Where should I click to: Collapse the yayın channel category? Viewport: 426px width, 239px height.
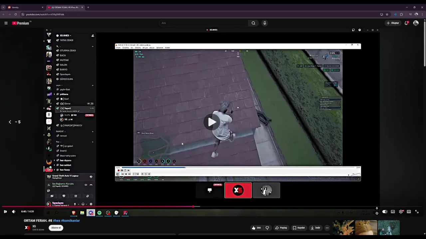tap(59, 85)
